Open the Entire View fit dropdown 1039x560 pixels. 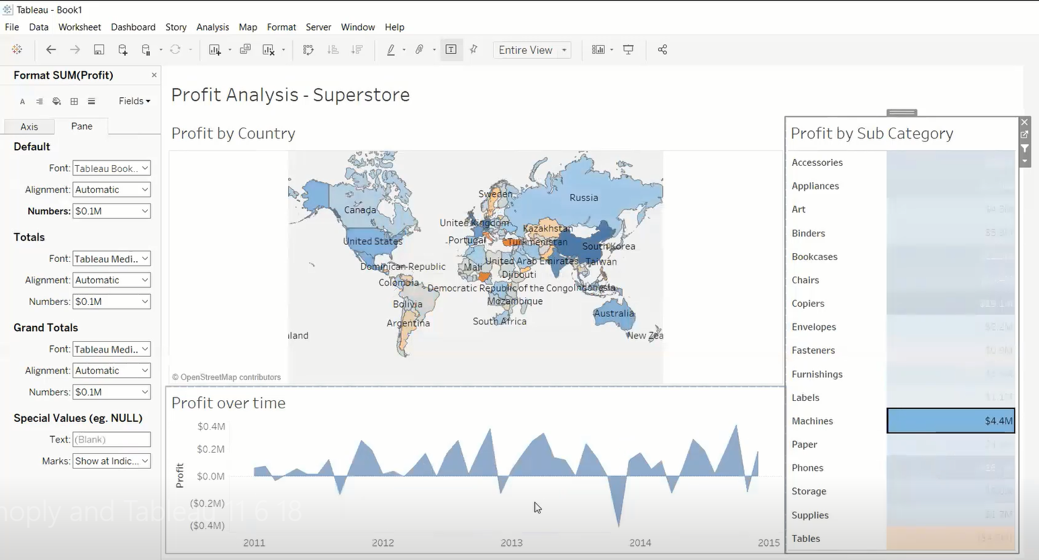(x=532, y=50)
